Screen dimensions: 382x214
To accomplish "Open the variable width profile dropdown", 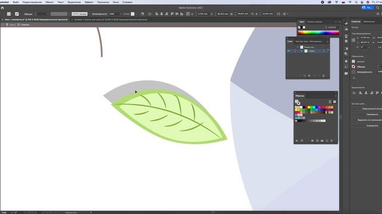I will click(x=58, y=14).
